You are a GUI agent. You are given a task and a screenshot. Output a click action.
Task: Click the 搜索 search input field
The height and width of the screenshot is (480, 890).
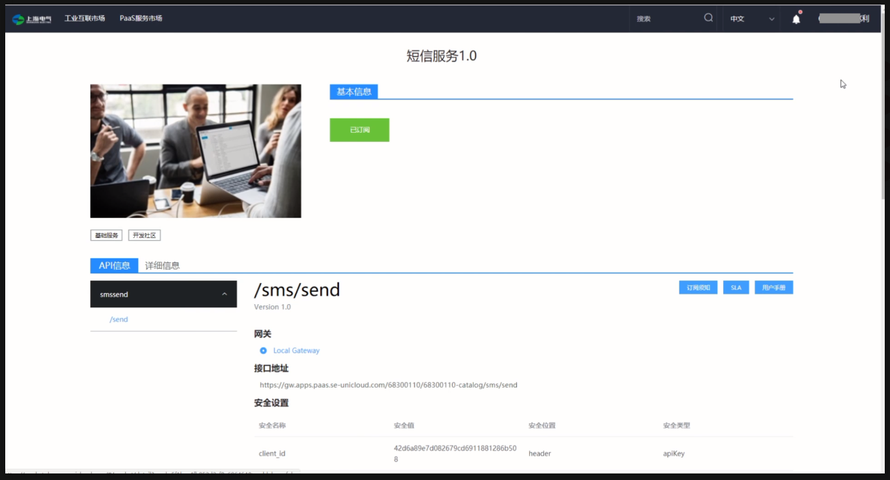661,18
